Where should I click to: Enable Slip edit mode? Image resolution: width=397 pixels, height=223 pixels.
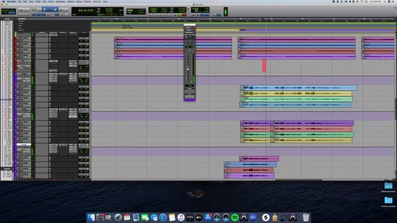4,12
